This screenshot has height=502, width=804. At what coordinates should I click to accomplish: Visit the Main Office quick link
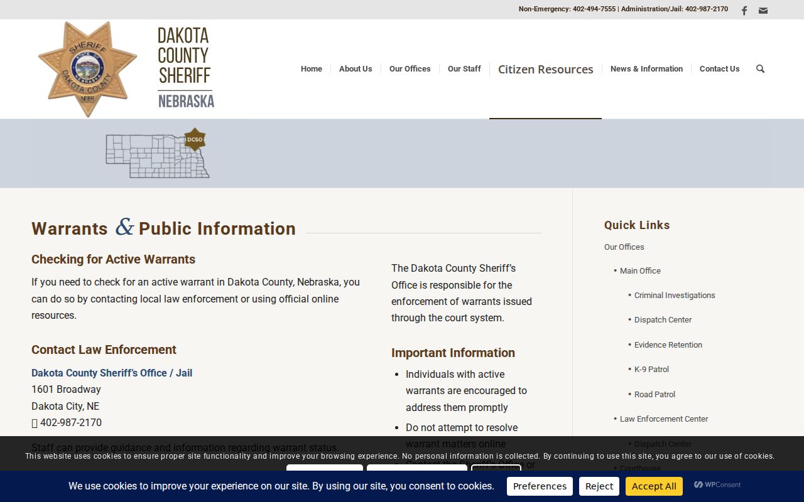pos(640,271)
